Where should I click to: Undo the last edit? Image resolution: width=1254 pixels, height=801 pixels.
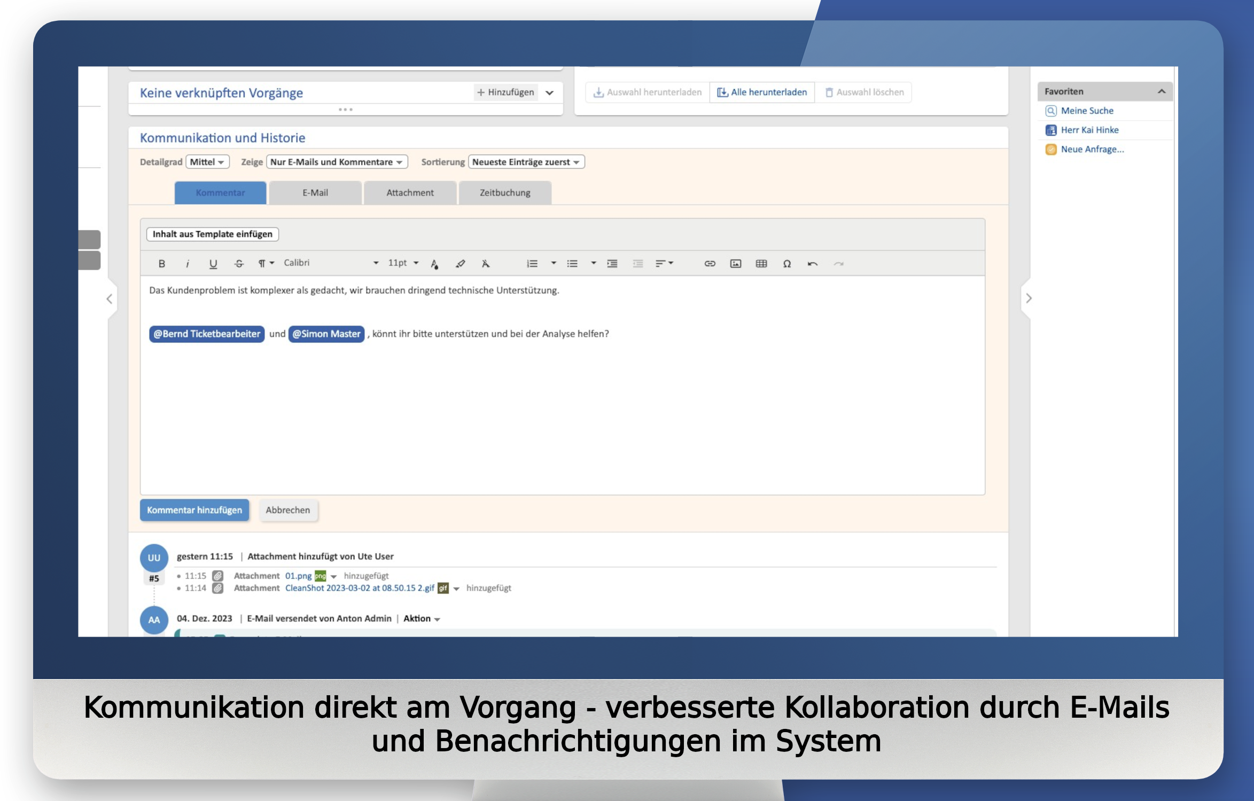(813, 263)
